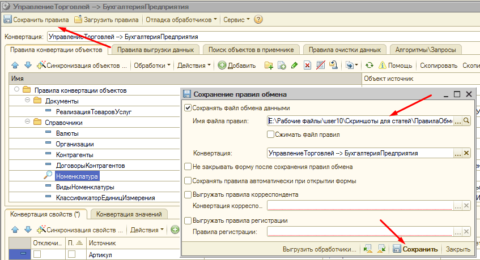Check 'Сохранять правила автоматически при открытии формы'
Screen dimensions: 480x260
click(188, 181)
